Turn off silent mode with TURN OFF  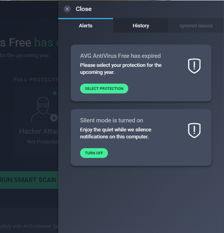[x=94, y=153]
